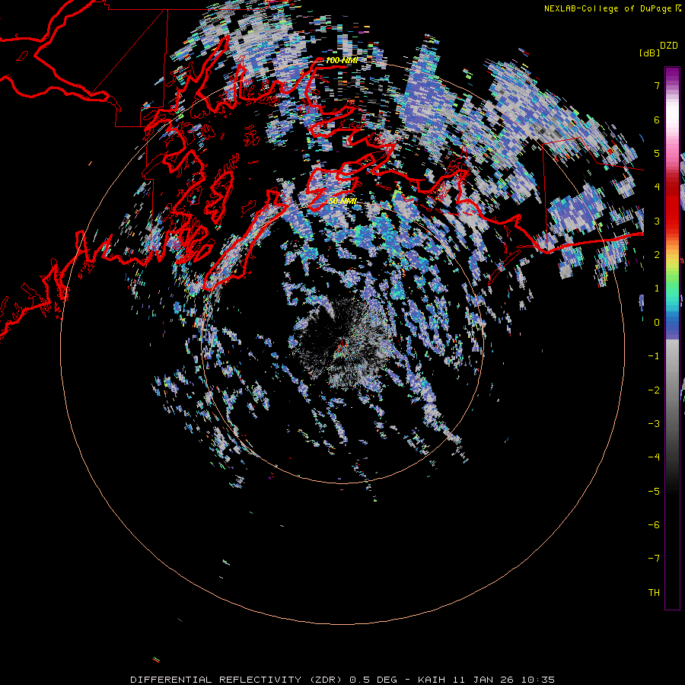685x685 pixels.
Task: Click the color scale value 5
Action: [657, 153]
